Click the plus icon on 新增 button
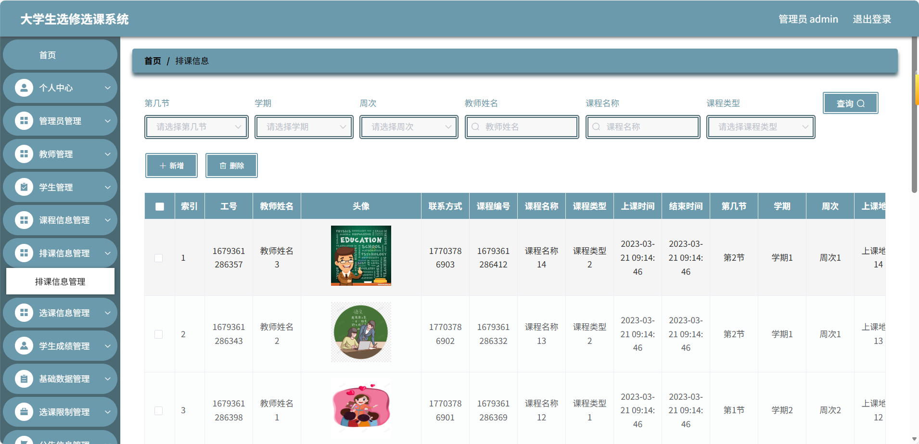The width and height of the screenshot is (919, 444). click(x=163, y=165)
